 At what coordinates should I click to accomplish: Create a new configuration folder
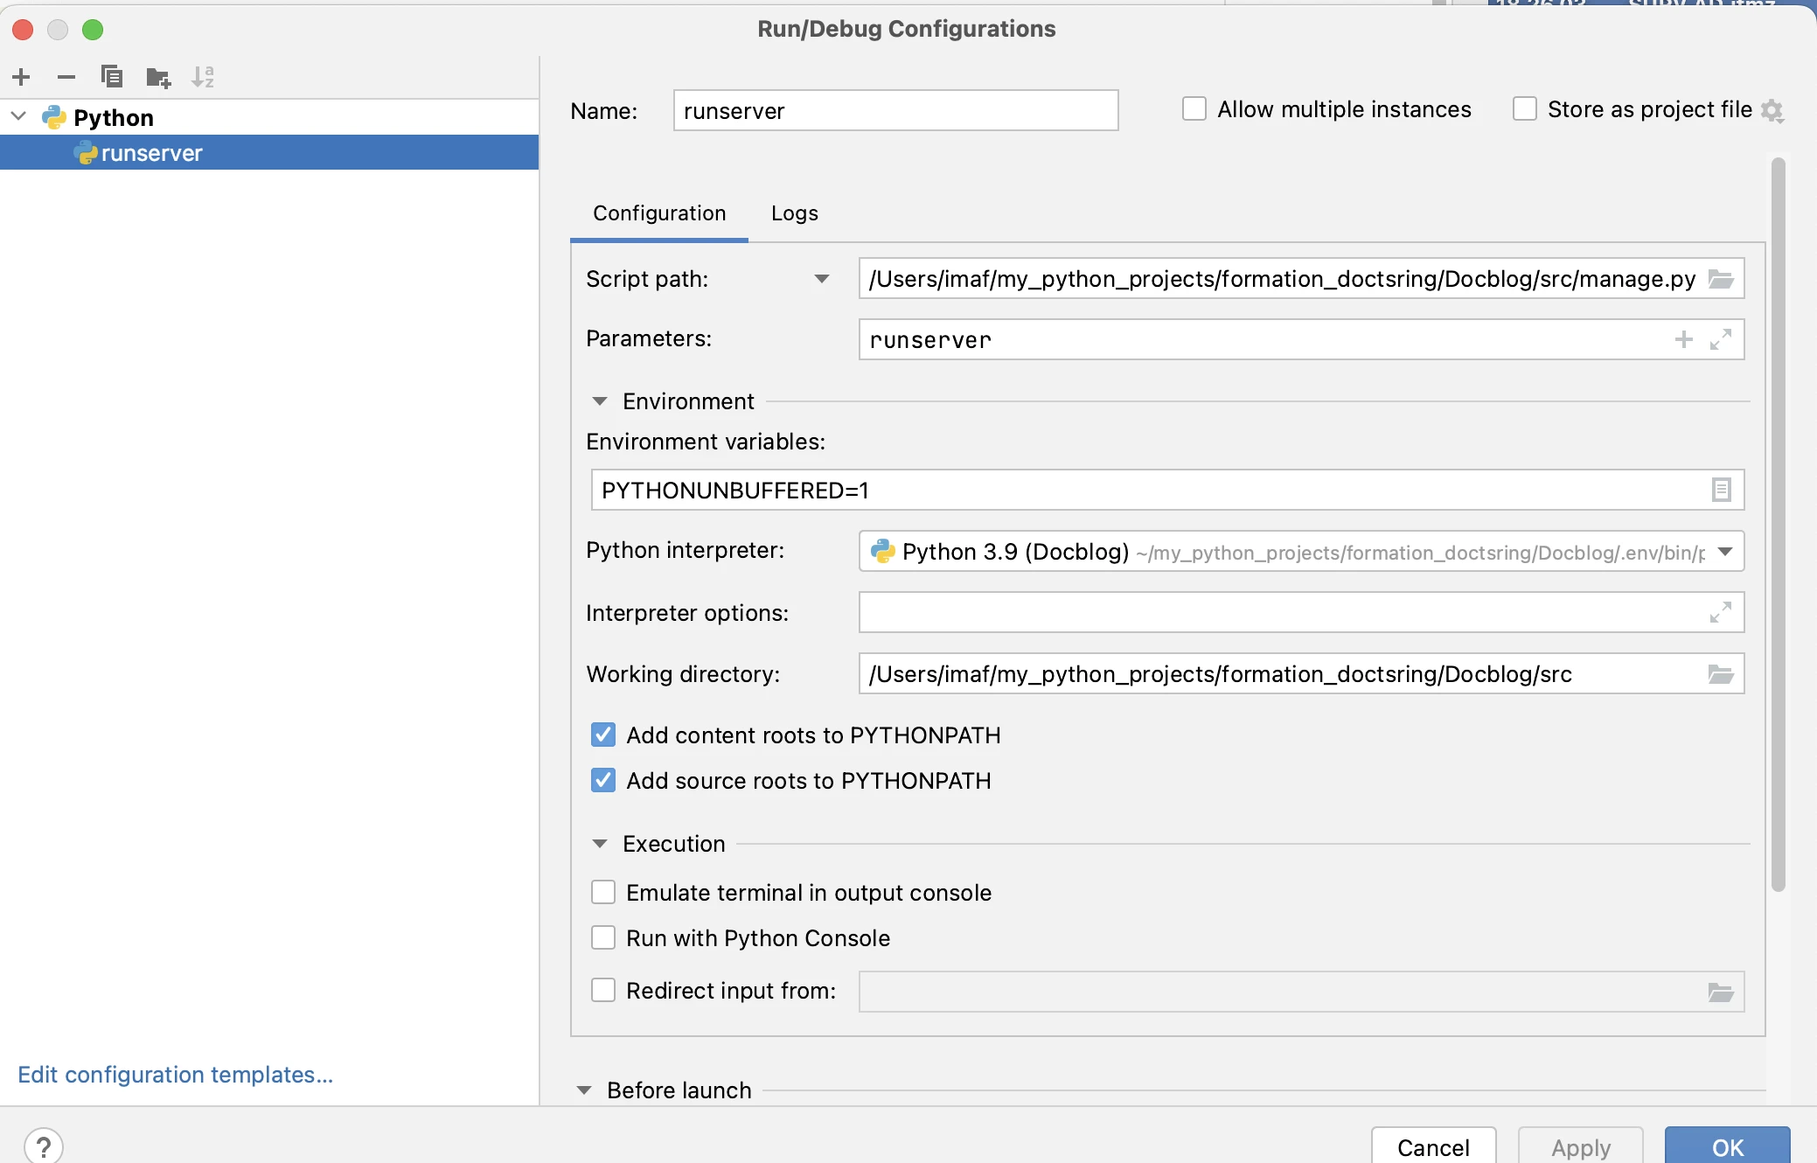point(158,78)
